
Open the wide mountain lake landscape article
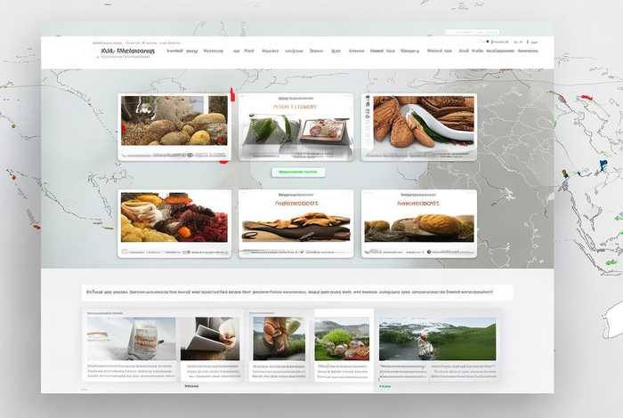pos(437,339)
